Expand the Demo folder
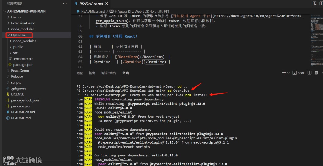This screenshot has width=323, height=166. coord(16,17)
